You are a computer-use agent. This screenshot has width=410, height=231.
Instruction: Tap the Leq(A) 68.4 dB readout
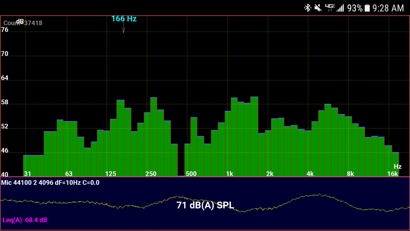(x=25, y=220)
